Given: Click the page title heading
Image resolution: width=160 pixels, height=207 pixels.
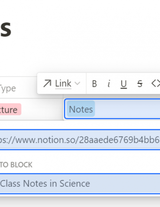Looking at the screenshot, I should (x=6, y=29).
